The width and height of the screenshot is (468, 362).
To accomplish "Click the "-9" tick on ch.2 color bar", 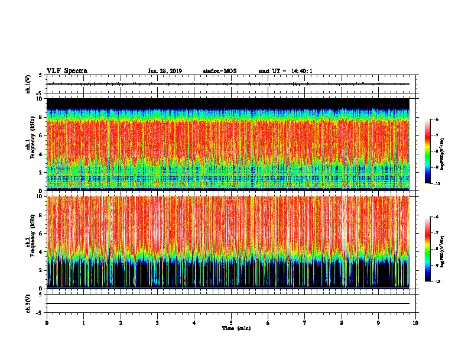I will (436, 265).
